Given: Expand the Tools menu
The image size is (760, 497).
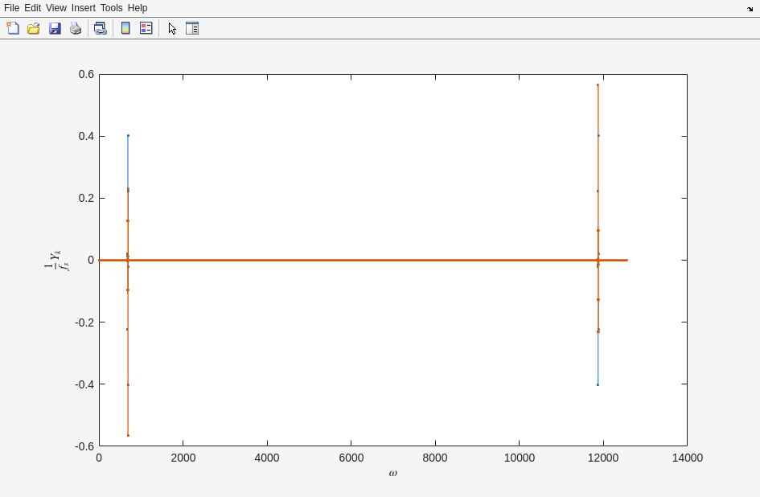Looking at the screenshot, I should [111, 8].
